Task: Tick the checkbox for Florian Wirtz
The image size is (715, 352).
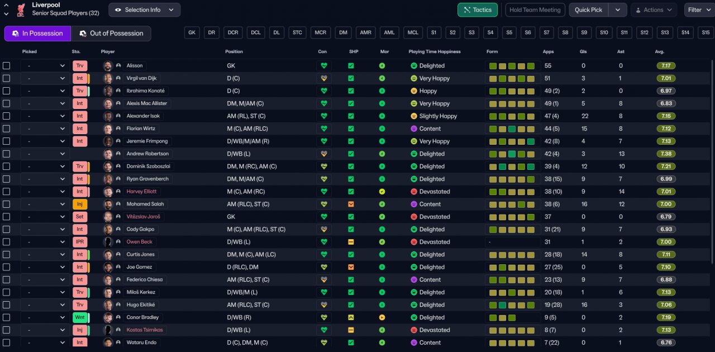Action: pyautogui.click(x=6, y=129)
